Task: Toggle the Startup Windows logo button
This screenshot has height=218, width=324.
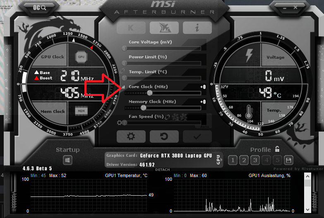Action: click(x=67, y=160)
